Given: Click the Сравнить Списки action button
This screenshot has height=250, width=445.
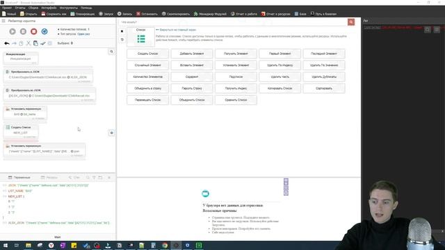Looking at the screenshot, I should point(236,100).
